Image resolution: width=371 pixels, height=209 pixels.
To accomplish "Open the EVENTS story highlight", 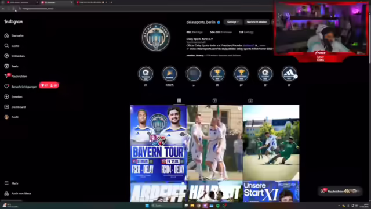I will point(170,74).
